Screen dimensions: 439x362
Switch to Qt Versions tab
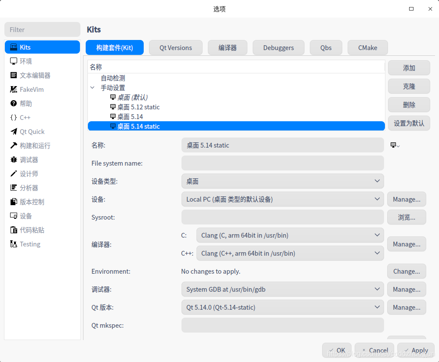pos(175,47)
